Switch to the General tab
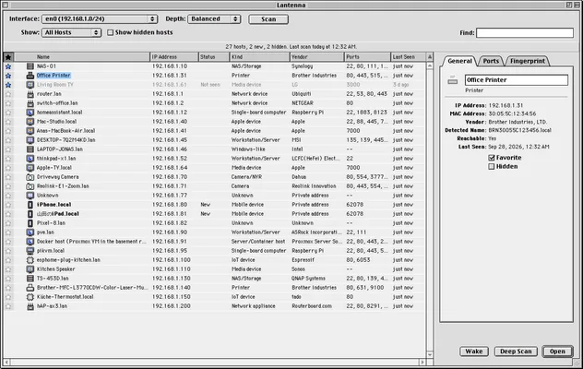The image size is (583, 369). (x=459, y=61)
